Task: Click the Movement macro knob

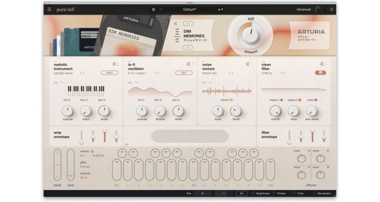Action: (x=314, y=193)
